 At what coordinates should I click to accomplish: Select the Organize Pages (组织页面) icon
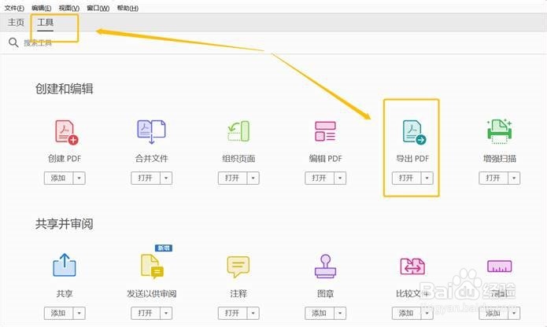[238, 131]
